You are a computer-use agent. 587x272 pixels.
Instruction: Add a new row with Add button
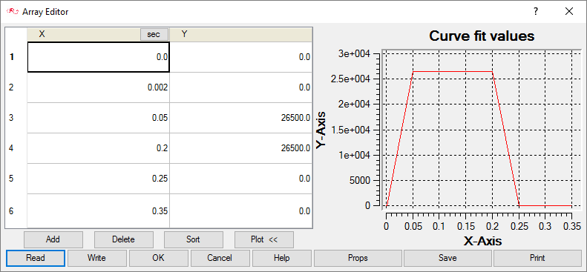tap(53, 239)
